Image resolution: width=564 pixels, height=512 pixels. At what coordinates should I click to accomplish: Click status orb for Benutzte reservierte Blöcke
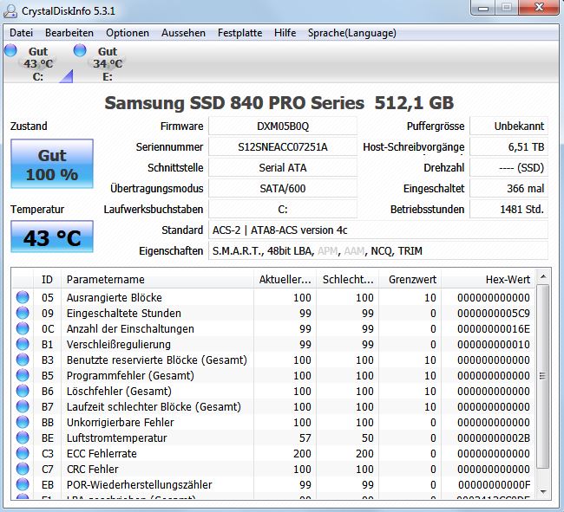pos(23,360)
